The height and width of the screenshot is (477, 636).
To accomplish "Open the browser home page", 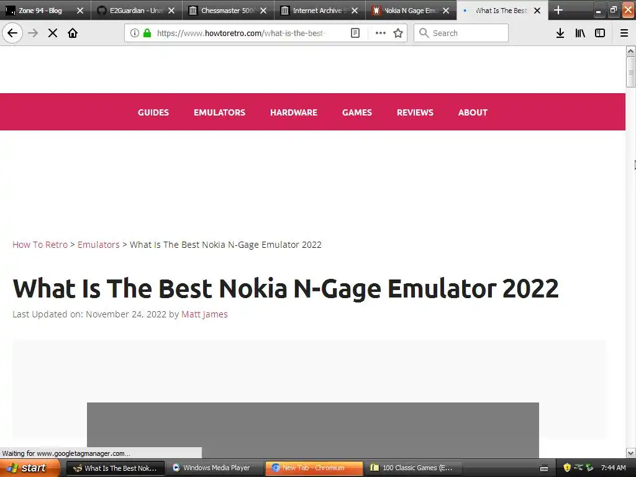I will [73, 33].
